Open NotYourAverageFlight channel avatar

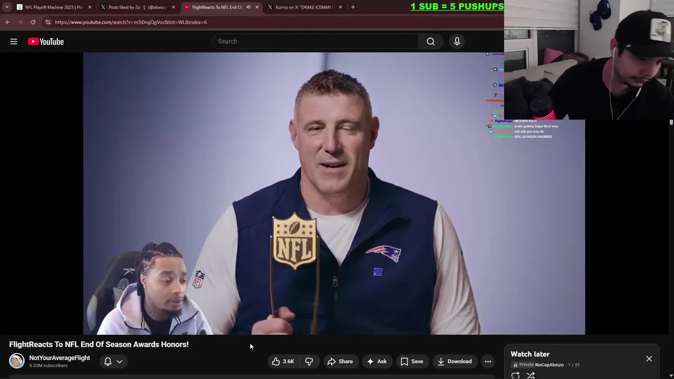[17, 361]
